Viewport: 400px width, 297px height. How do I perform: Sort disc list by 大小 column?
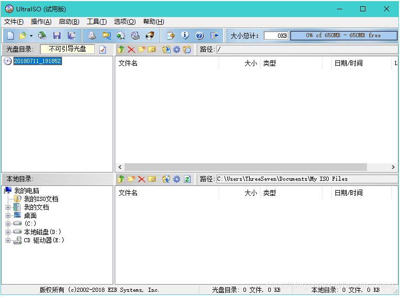coord(240,63)
